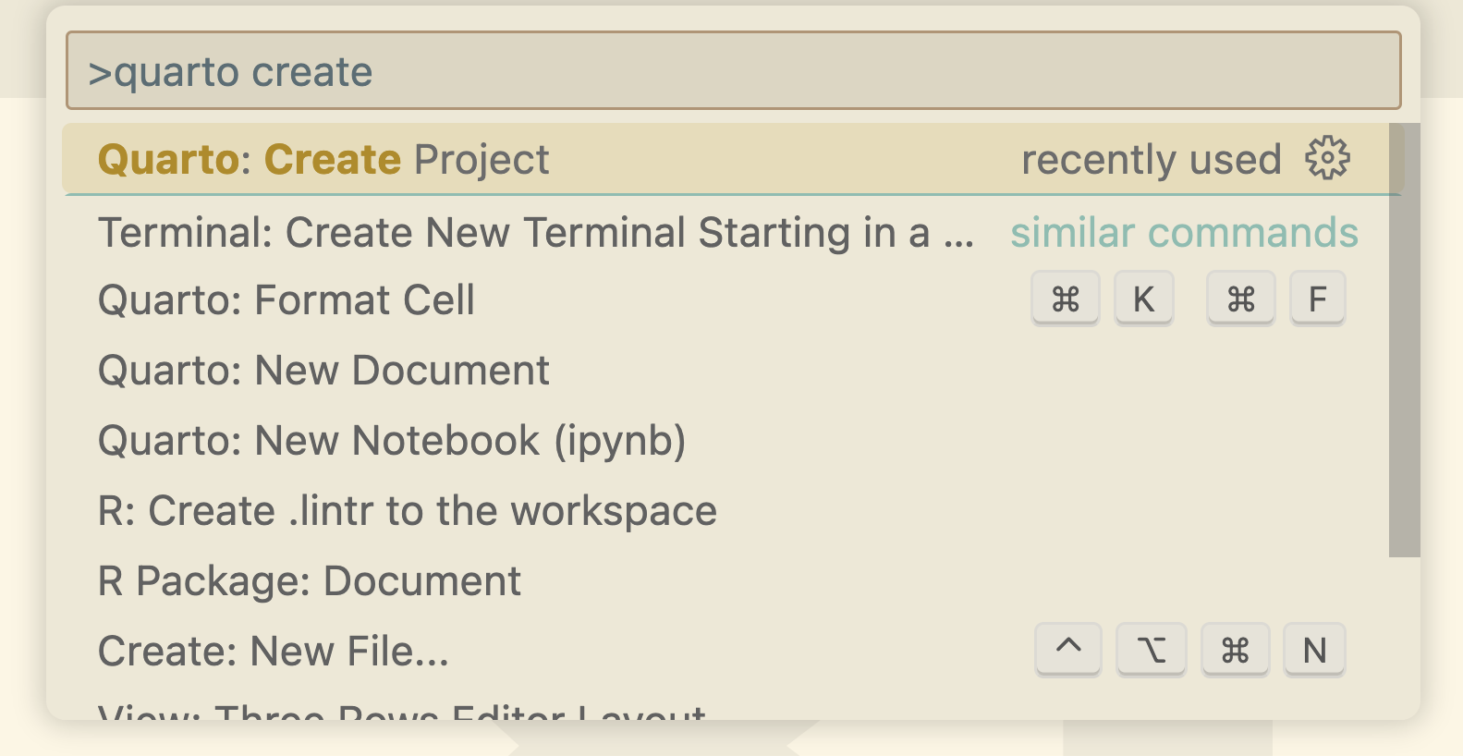Run the Quarto: Create Project command
Screen dimensions: 1463x756
coord(733,159)
